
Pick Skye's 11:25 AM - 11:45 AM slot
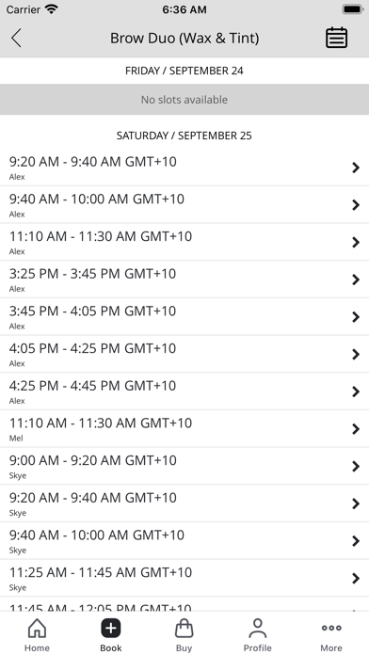tap(184, 578)
